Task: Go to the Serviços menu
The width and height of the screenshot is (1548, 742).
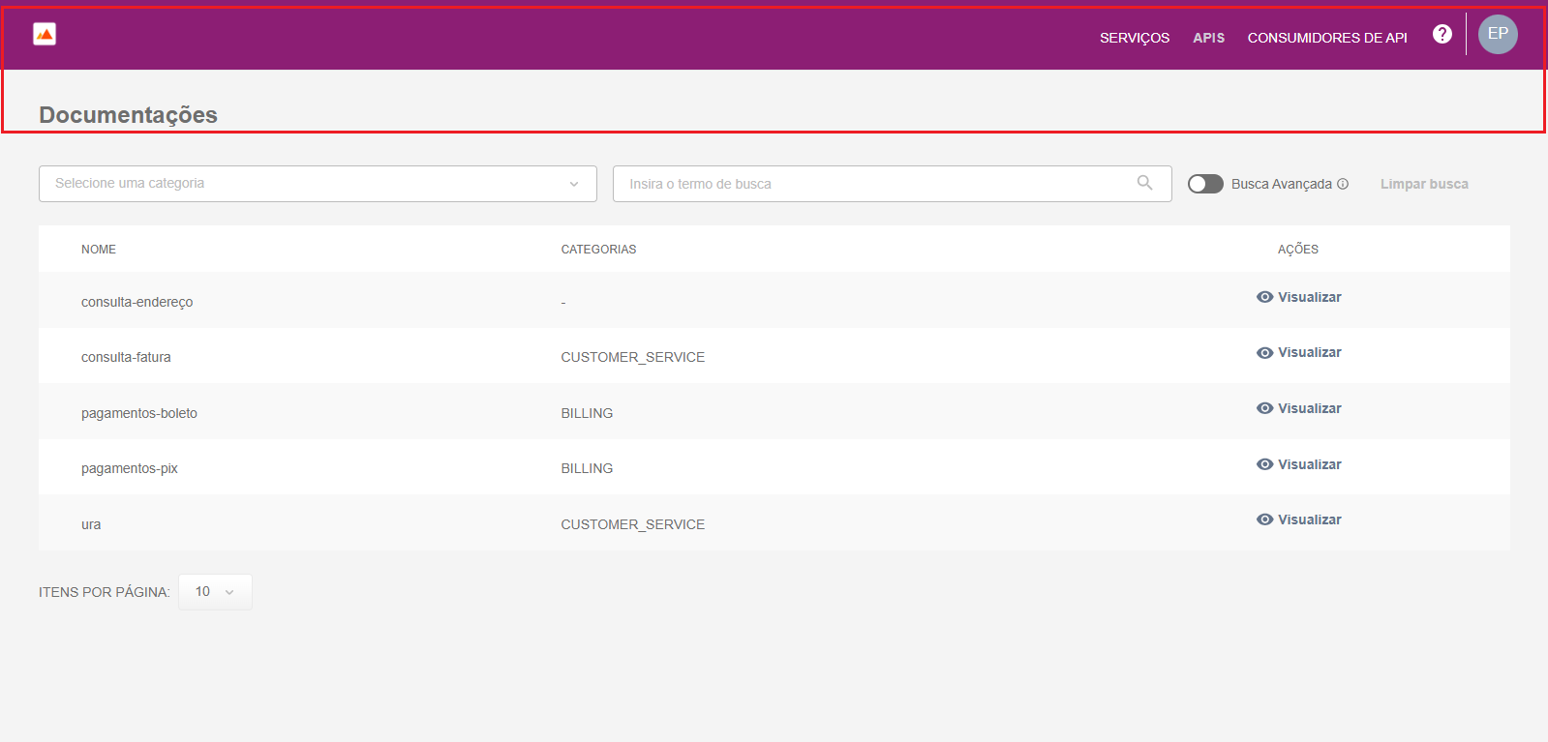Action: (1134, 38)
